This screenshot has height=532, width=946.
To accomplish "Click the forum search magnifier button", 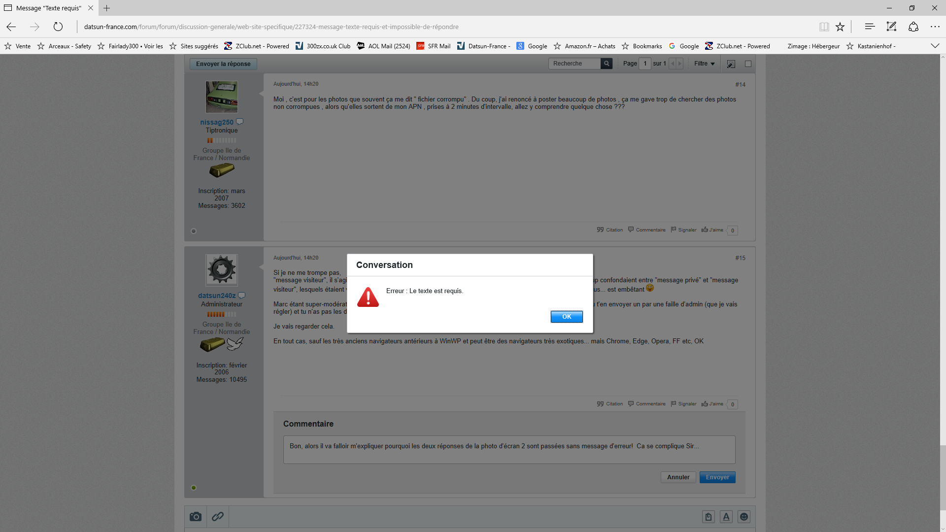I will (607, 64).
